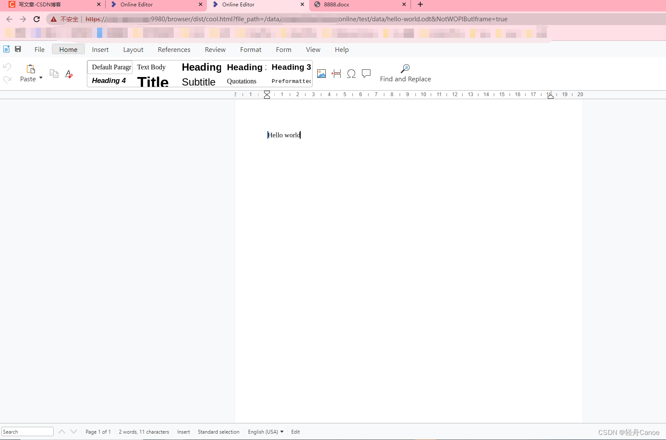Click the word count status entry
This screenshot has width=666, height=440.
[144, 431]
